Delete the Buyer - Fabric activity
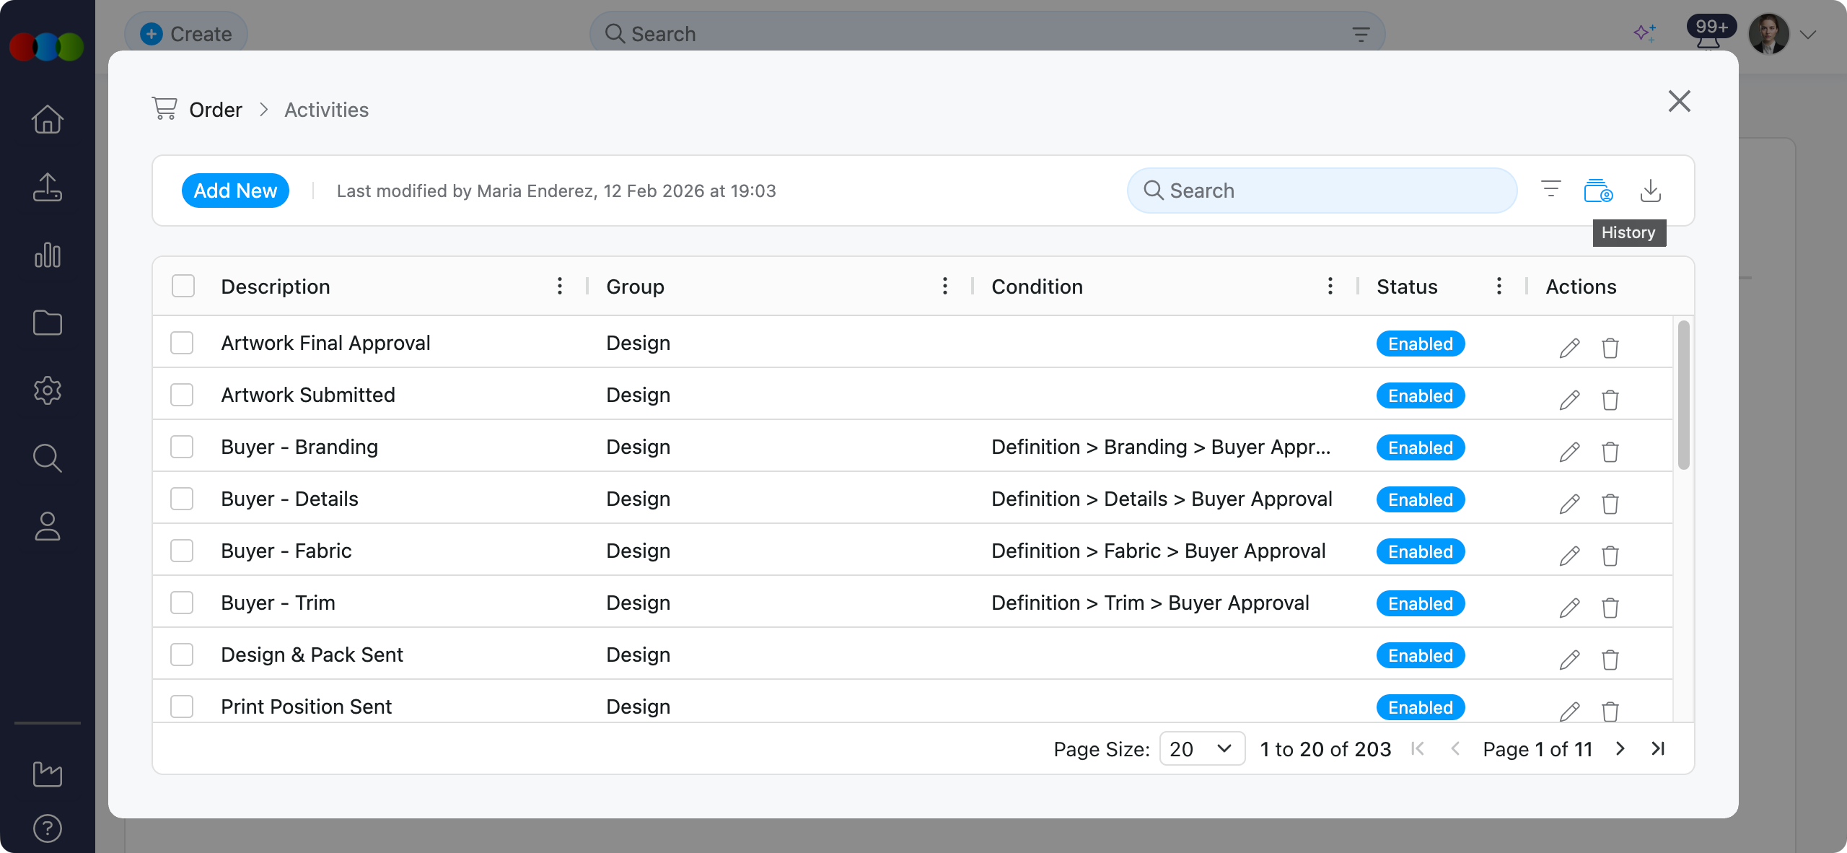Image resolution: width=1847 pixels, height=853 pixels. (x=1610, y=556)
